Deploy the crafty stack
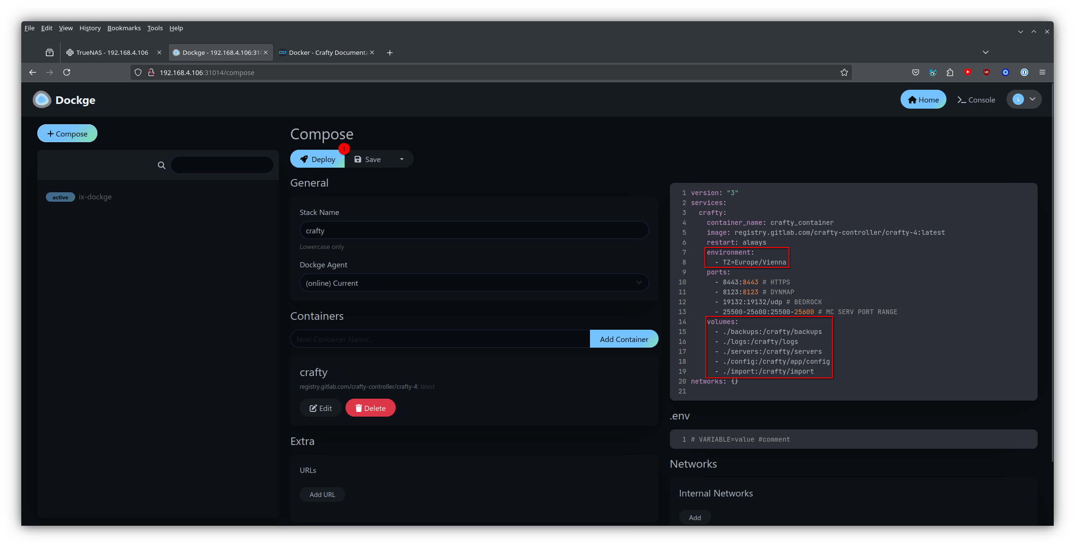Screen dimensions: 1075x547 318,159
